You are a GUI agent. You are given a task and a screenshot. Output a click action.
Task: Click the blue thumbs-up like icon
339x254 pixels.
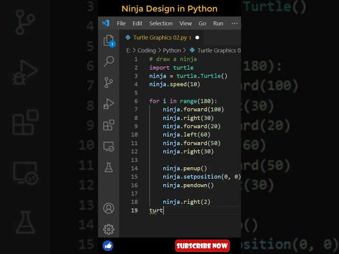pos(108,246)
